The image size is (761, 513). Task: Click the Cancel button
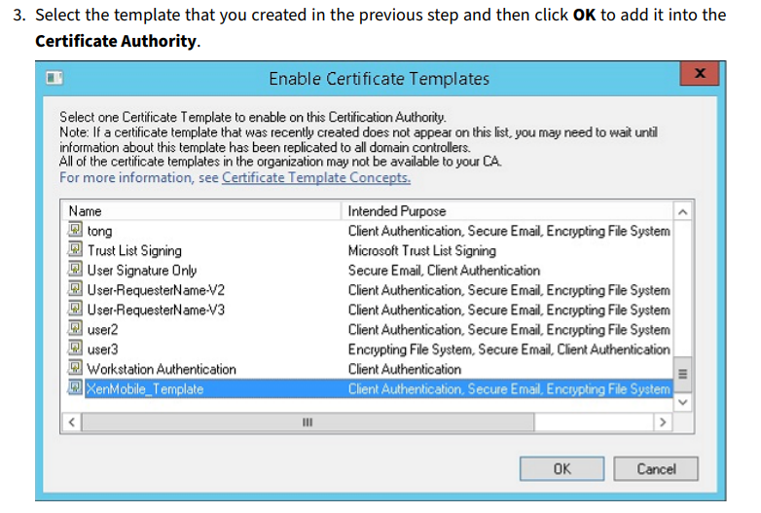(656, 469)
